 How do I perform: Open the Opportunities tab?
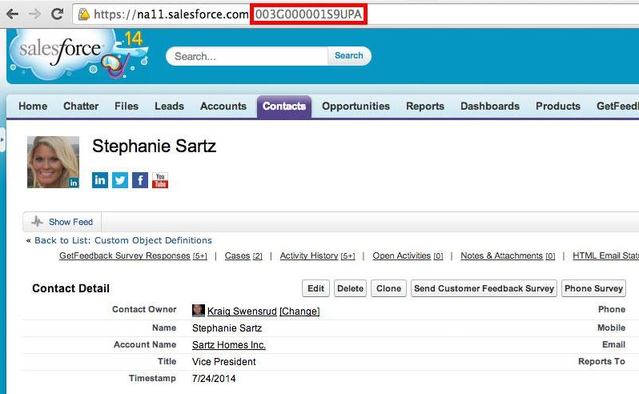pos(356,106)
